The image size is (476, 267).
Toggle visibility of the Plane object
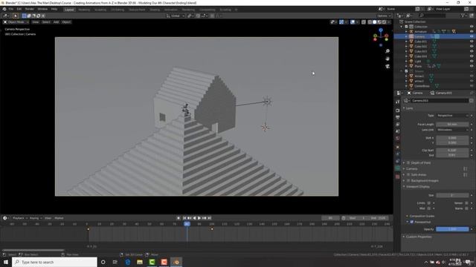coord(472,66)
